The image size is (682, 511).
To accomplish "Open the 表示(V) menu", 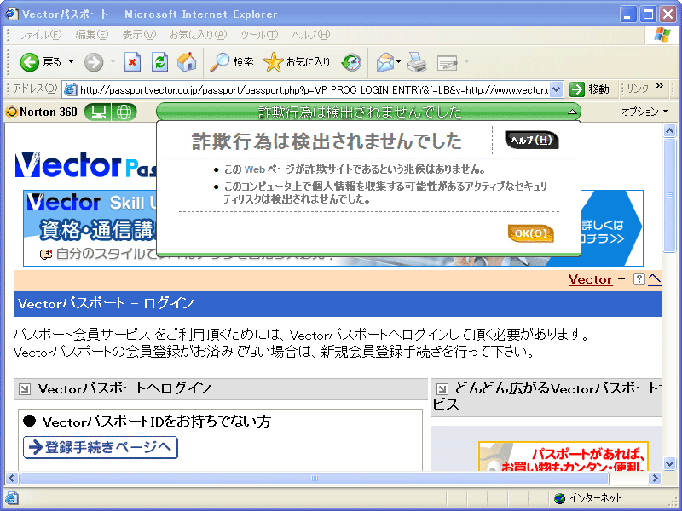I will (x=139, y=35).
